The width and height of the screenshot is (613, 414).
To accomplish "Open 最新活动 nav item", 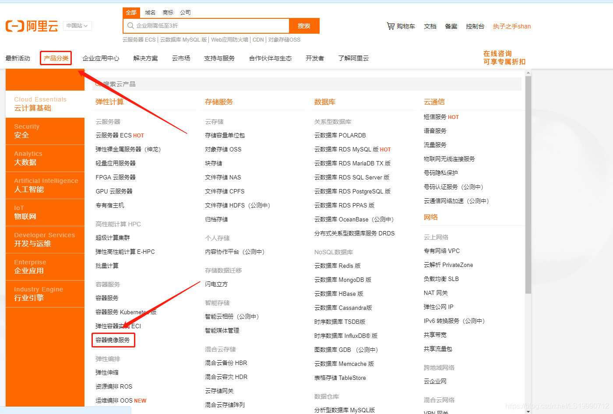I will [x=18, y=58].
